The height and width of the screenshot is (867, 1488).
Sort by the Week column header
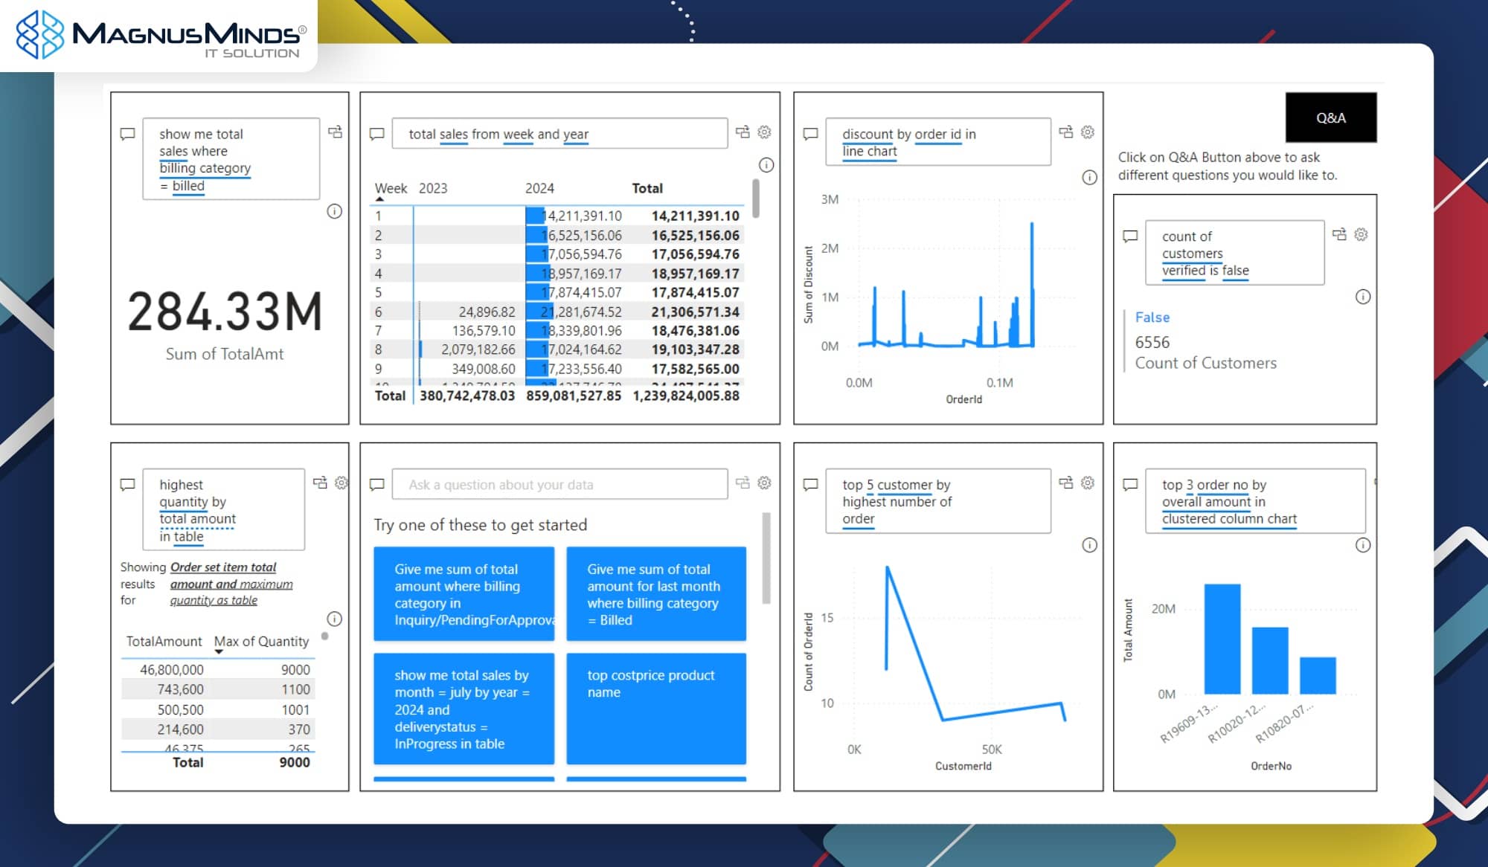[391, 188]
